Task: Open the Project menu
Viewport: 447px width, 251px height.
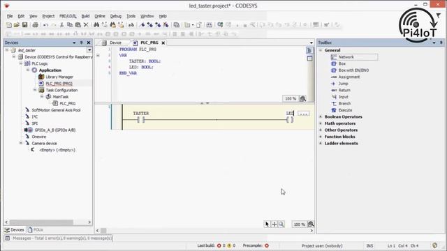Action: pos(48,16)
